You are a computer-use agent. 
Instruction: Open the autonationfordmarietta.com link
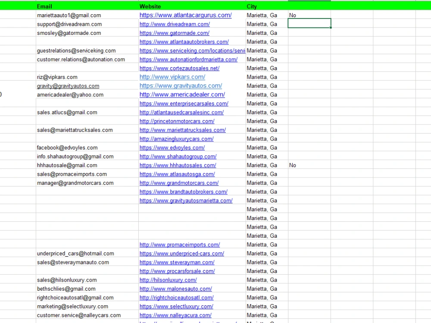click(188, 59)
